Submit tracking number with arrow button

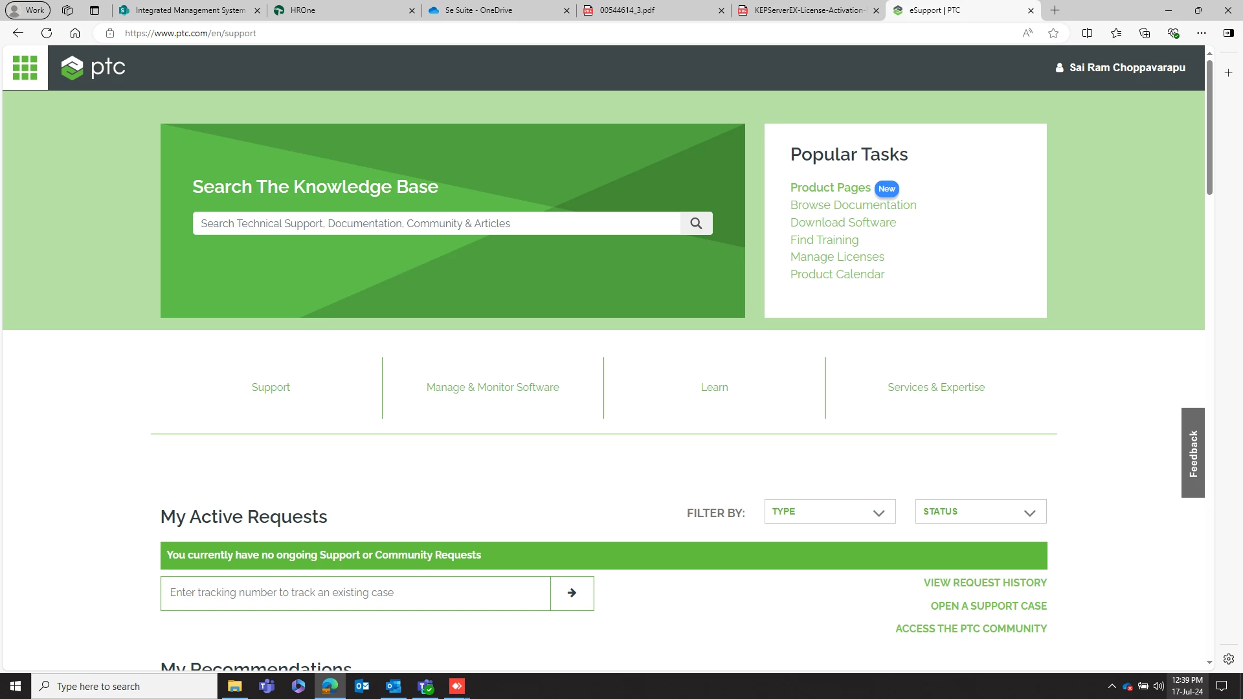coord(572,593)
